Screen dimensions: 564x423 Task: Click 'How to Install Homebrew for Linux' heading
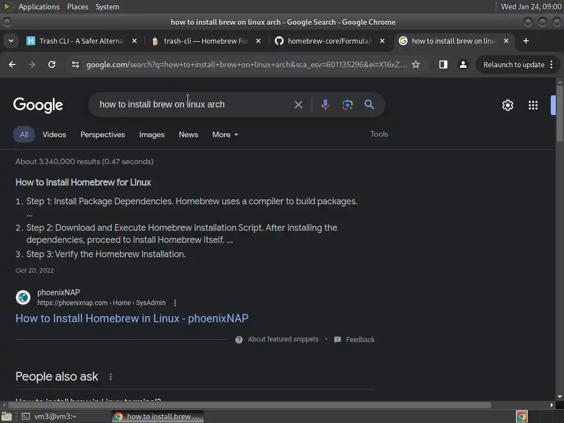[83, 182]
